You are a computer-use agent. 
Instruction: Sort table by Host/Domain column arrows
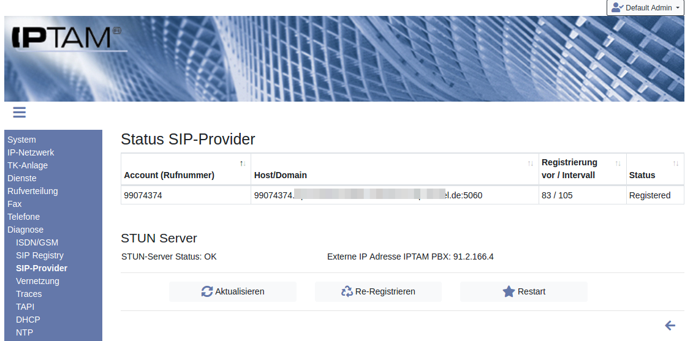click(x=531, y=163)
